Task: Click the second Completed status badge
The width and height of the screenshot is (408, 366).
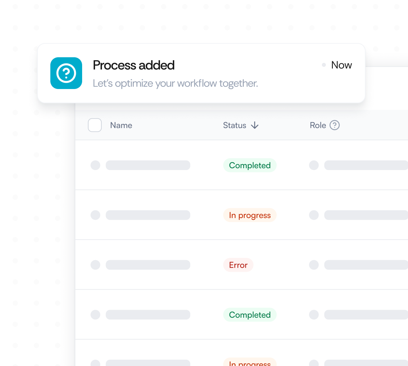Action: point(250,315)
